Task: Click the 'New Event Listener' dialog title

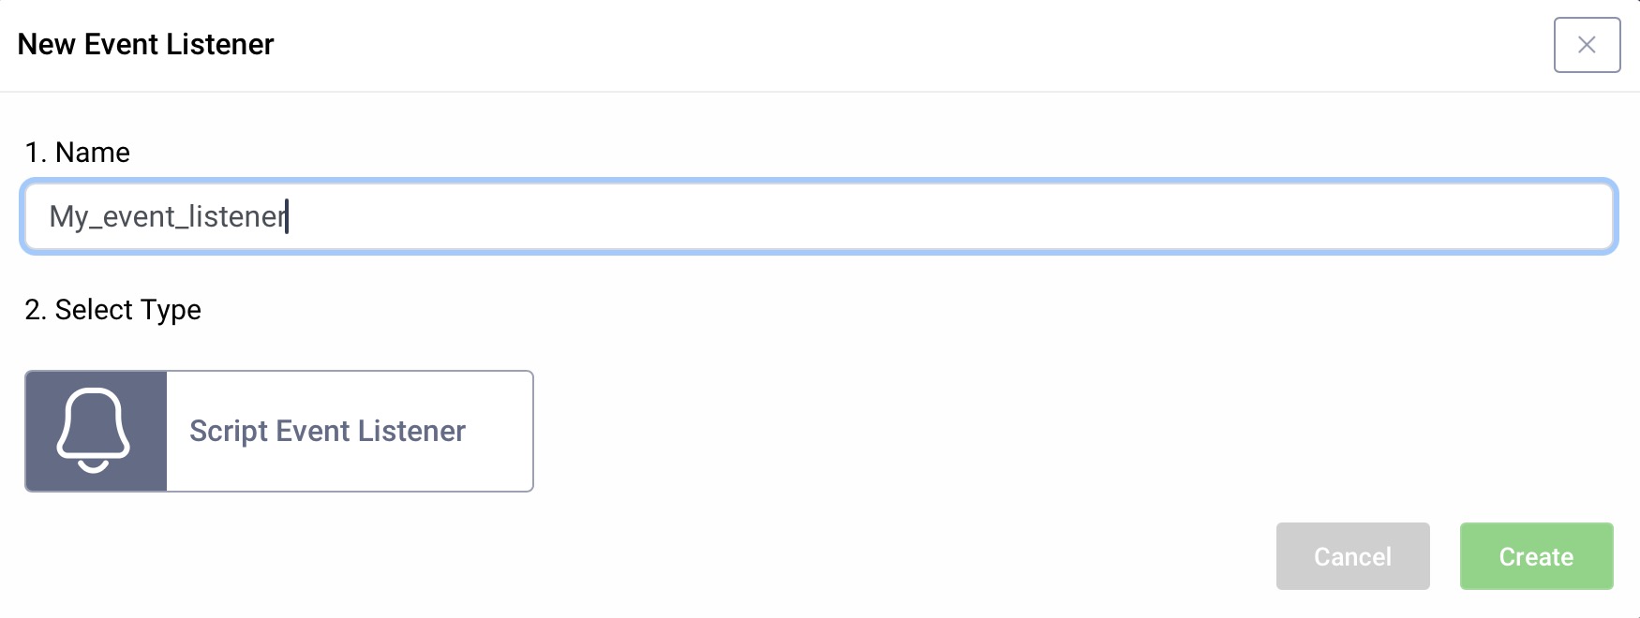Action: 145,44
